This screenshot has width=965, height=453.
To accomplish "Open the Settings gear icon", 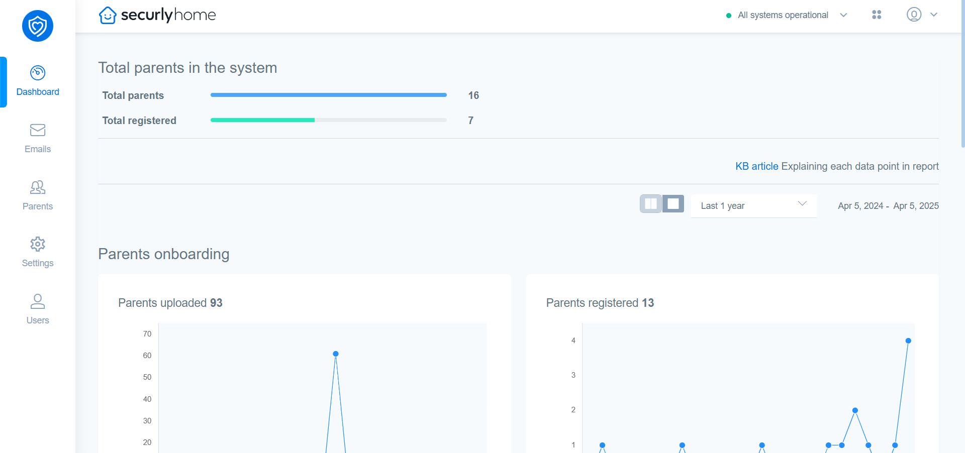I will point(38,244).
